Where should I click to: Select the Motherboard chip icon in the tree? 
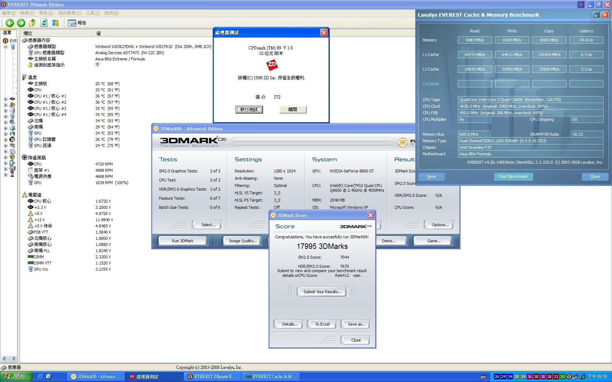tap(12, 99)
